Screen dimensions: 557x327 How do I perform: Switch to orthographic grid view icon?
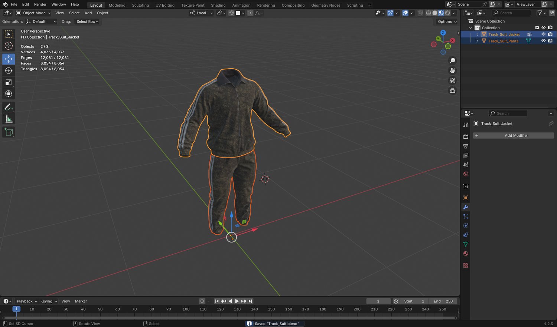pyautogui.click(x=452, y=90)
